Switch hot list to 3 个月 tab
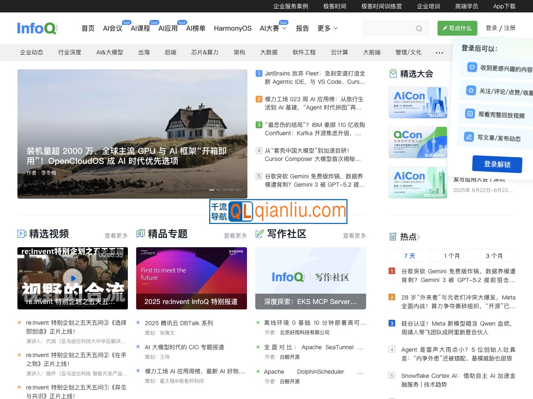Image resolution: width=533 pixels, height=399 pixels. (494, 256)
